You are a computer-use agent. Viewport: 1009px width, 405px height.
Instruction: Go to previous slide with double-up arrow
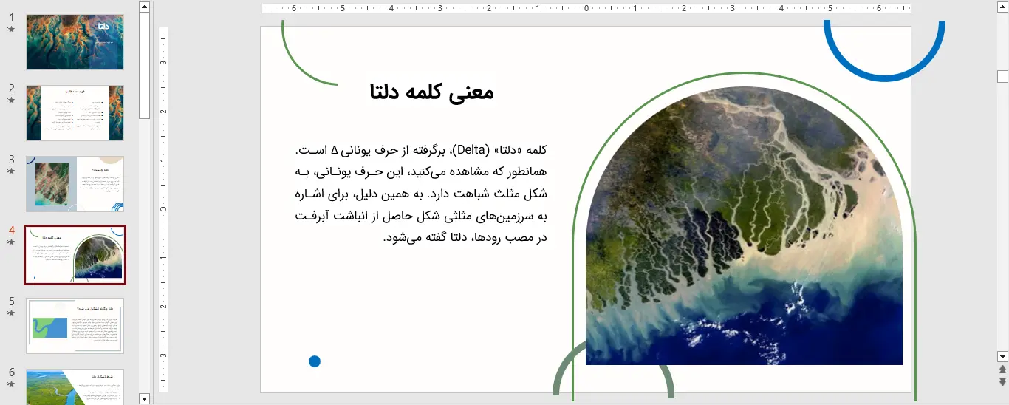tap(1002, 369)
